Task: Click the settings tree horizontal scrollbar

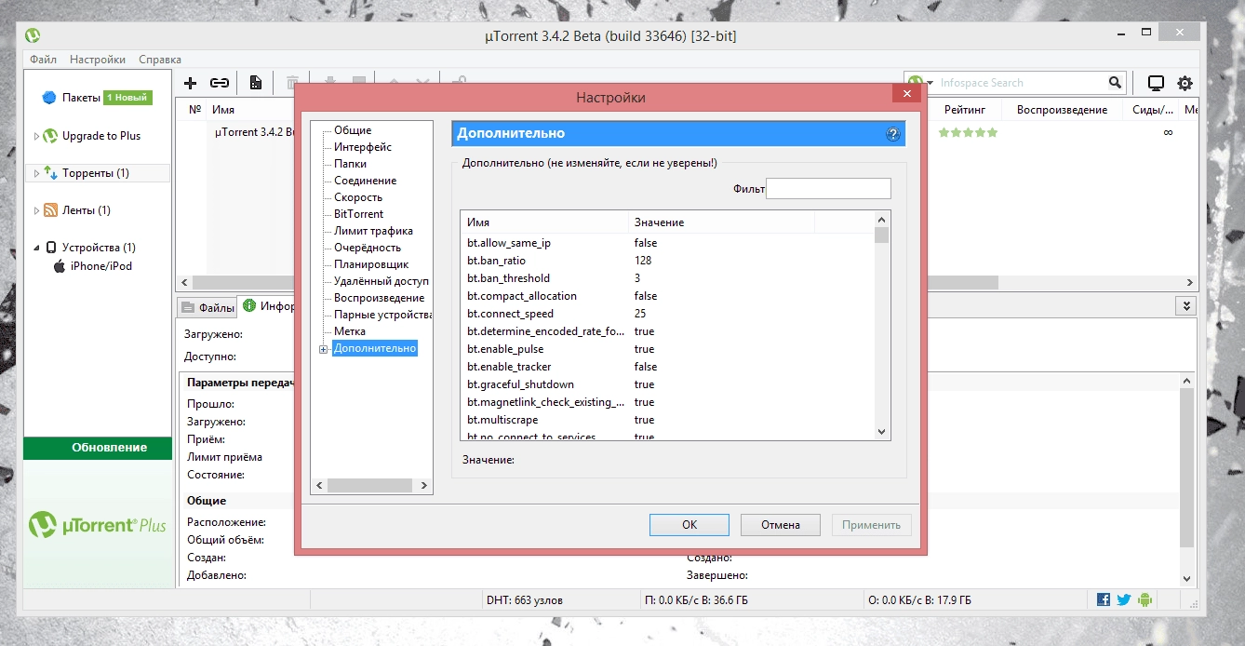Action: [371, 486]
